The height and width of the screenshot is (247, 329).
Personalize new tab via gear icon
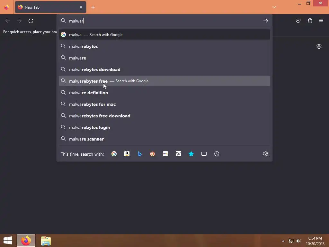point(319,46)
